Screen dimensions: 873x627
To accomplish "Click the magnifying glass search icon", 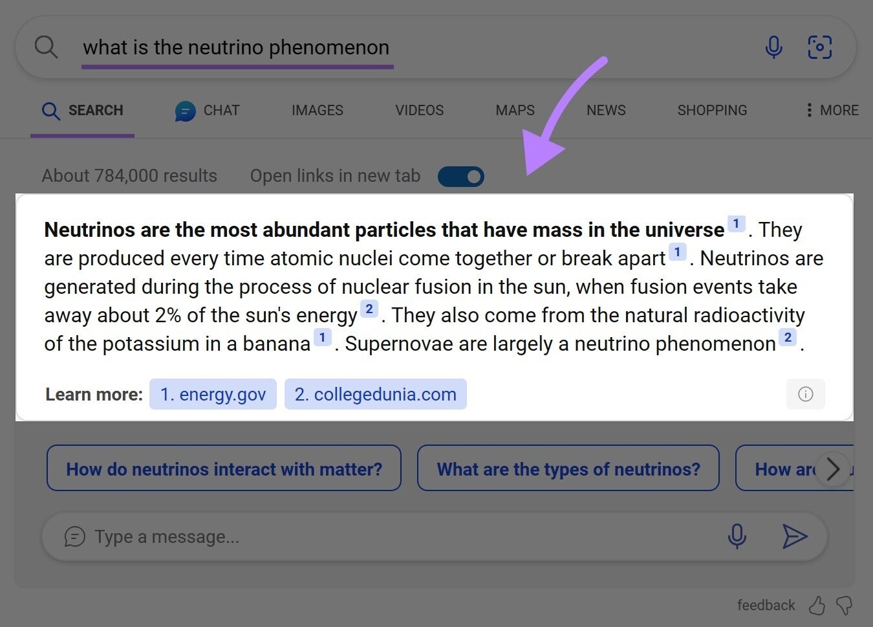I will click(x=45, y=47).
